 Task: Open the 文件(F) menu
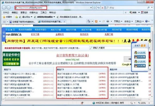[x=6, y=13]
